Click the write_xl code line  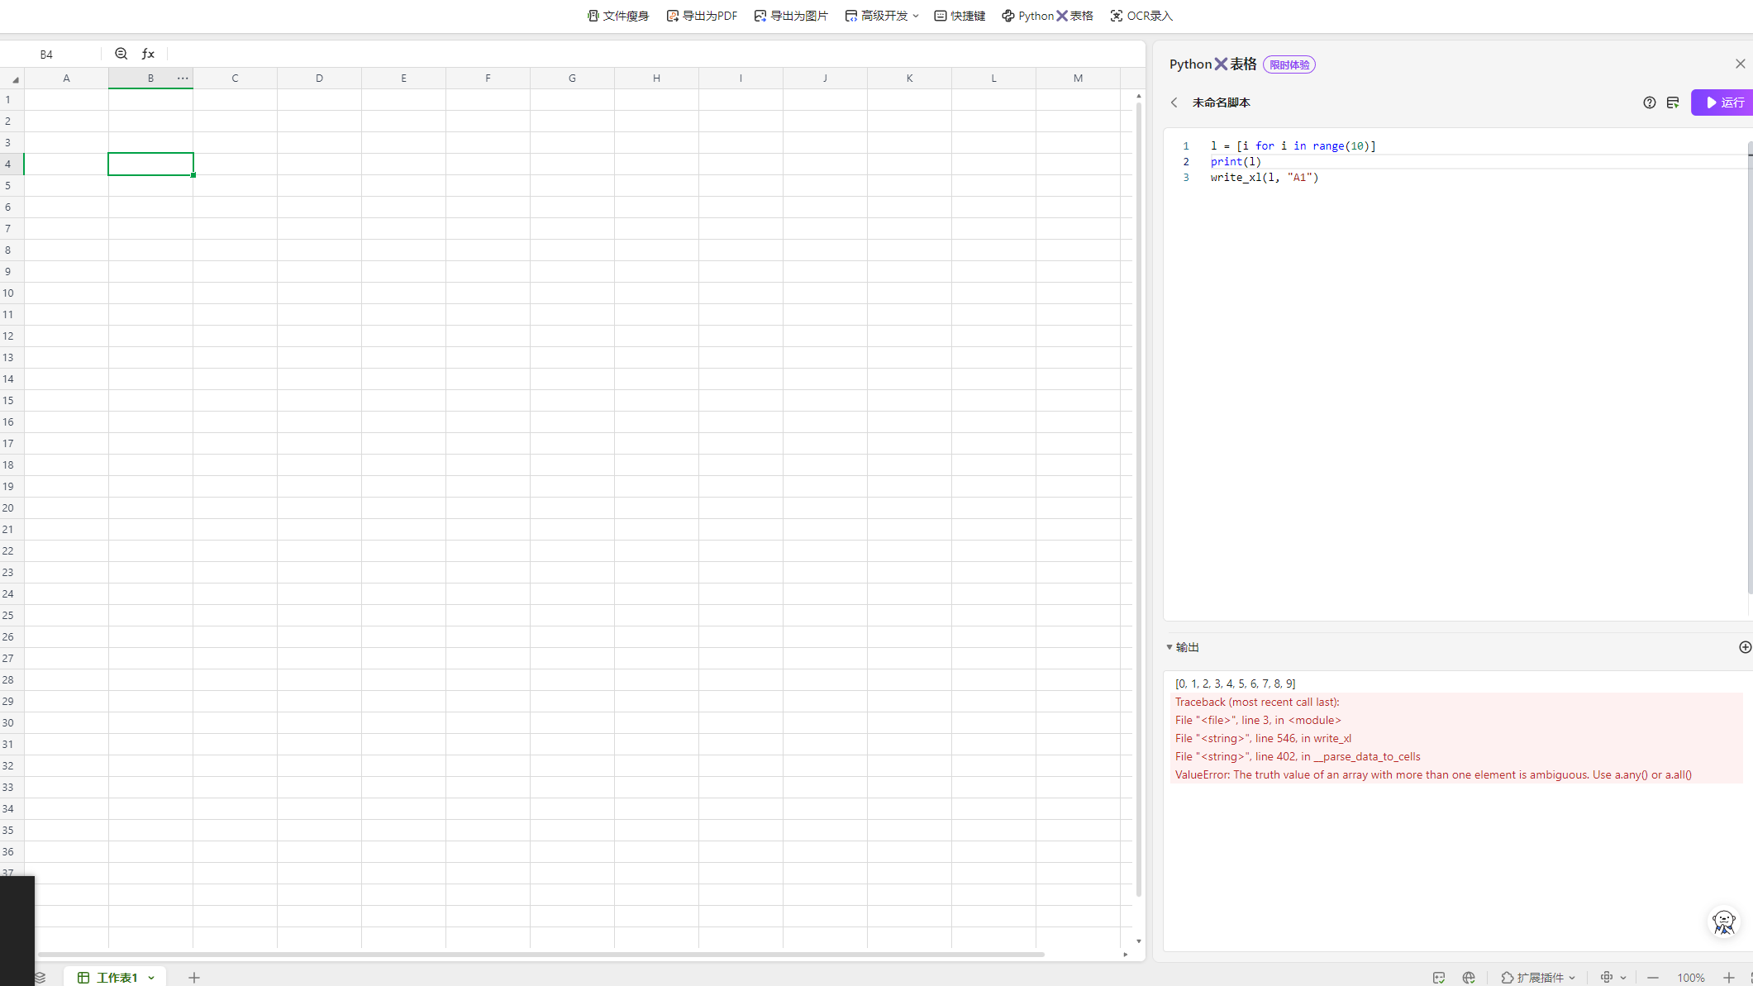(x=1265, y=177)
